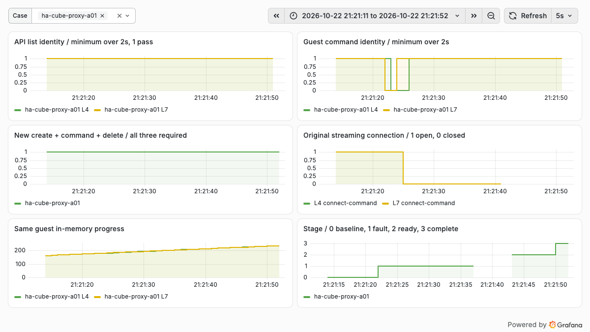Open the Grafana logo link
Image resolution: width=590 pixels, height=332 pixels.
(565, 325)
